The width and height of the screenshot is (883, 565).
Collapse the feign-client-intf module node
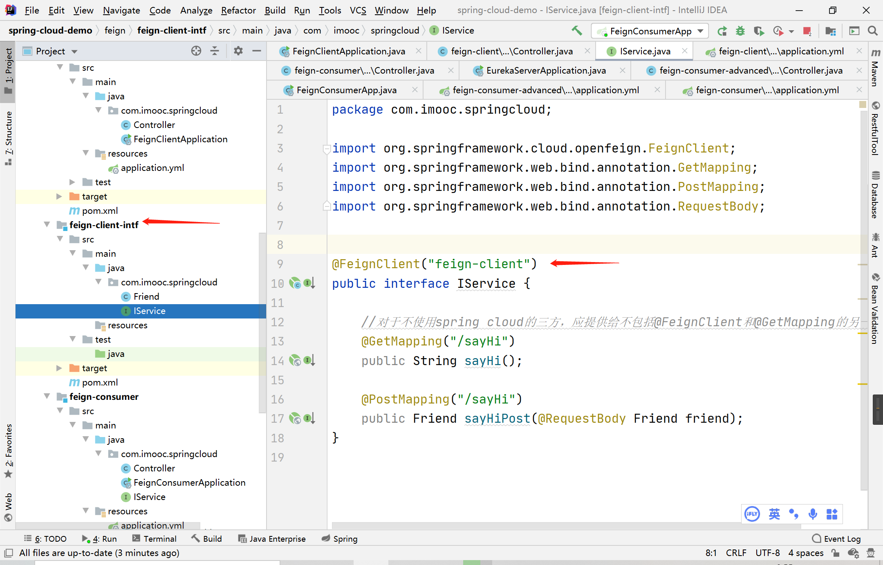click(47, 224)
